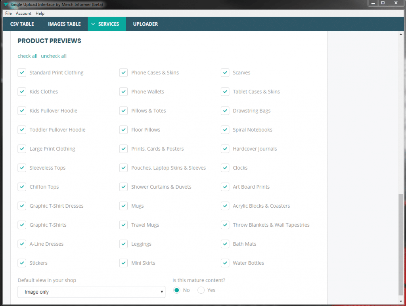Image resolution: width=406 pixels, height=306 pixels.
Task: Toggle the Clocks checkbox
Action: click(225, 168)
